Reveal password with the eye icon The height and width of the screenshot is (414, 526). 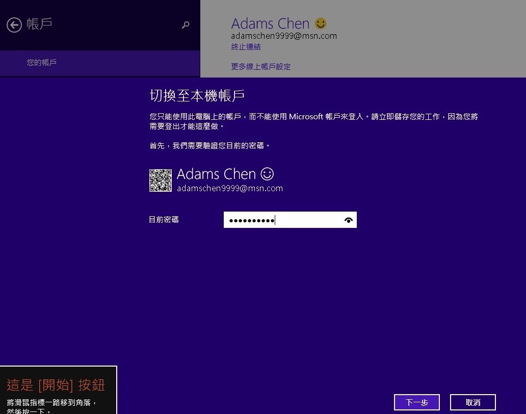tap(349, 220)
